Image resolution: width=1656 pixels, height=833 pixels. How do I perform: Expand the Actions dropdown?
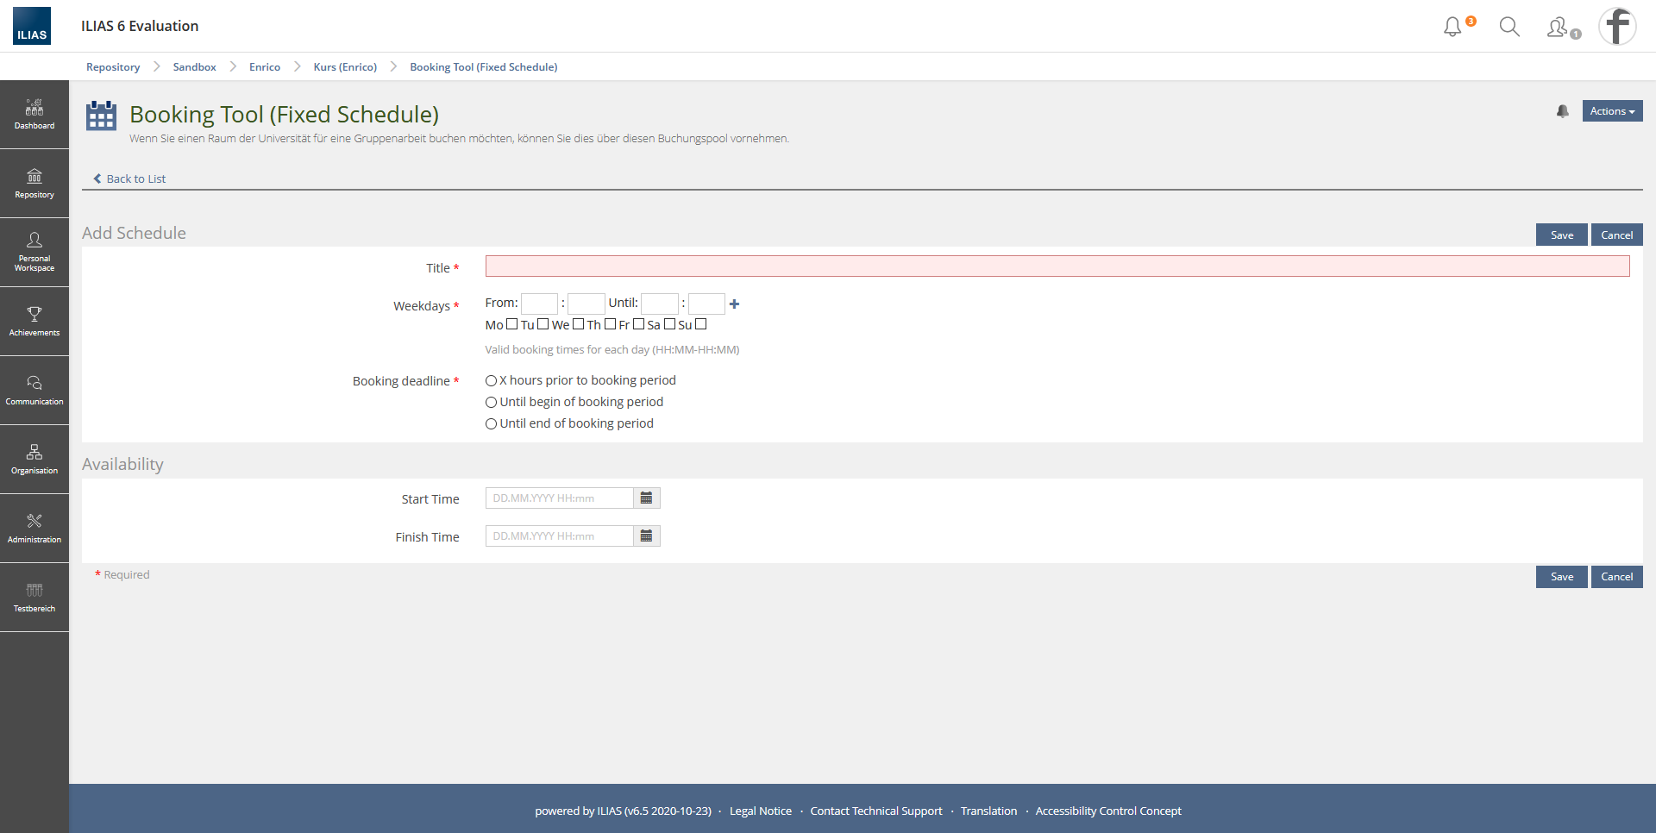point(1611,111)
